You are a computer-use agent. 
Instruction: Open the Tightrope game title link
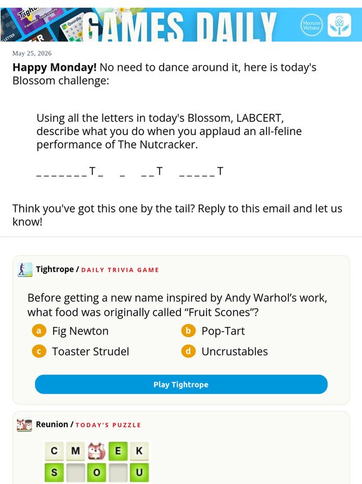(55, 269)
